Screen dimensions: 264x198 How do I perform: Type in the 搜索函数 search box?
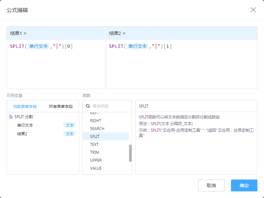coord(111,106)
